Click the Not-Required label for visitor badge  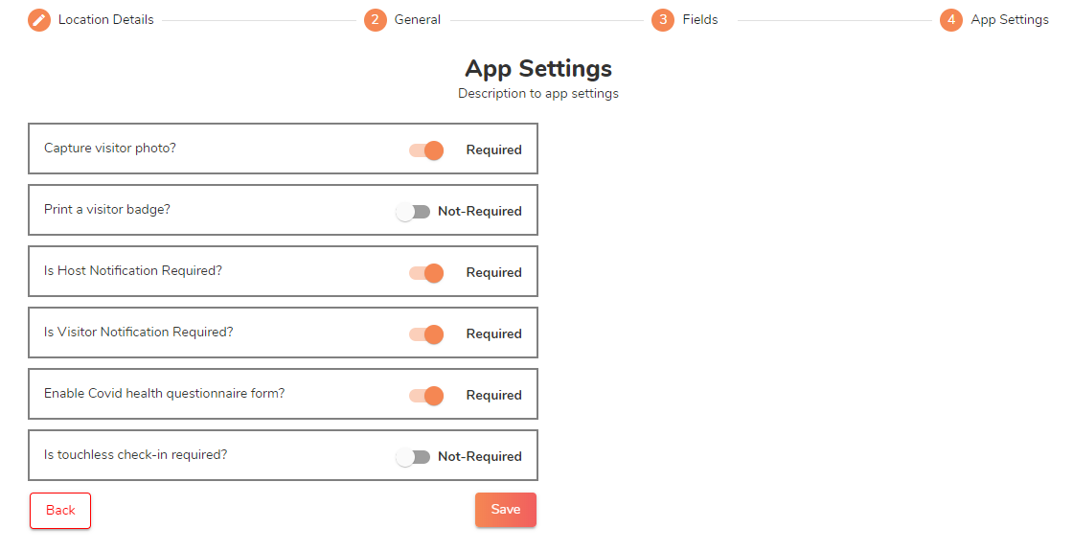480,212
